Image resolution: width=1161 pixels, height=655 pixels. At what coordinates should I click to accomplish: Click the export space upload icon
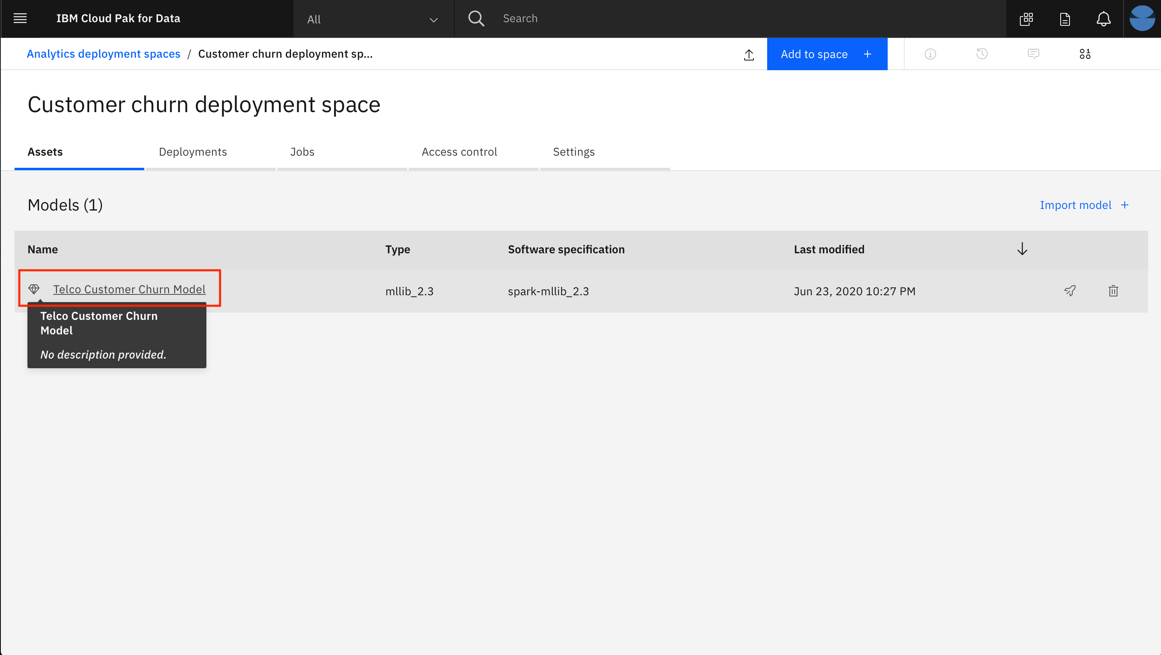coord(749,54)
